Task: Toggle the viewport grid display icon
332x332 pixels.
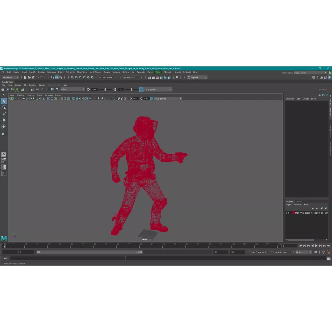Action: (x=49, y=99)
